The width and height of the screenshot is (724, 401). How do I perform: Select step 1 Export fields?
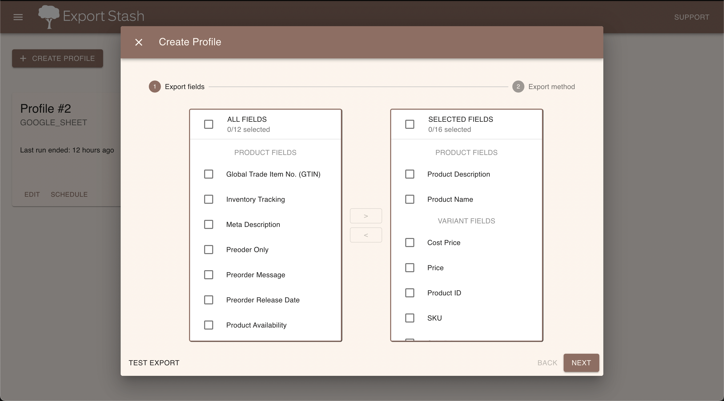coord(177,87)
